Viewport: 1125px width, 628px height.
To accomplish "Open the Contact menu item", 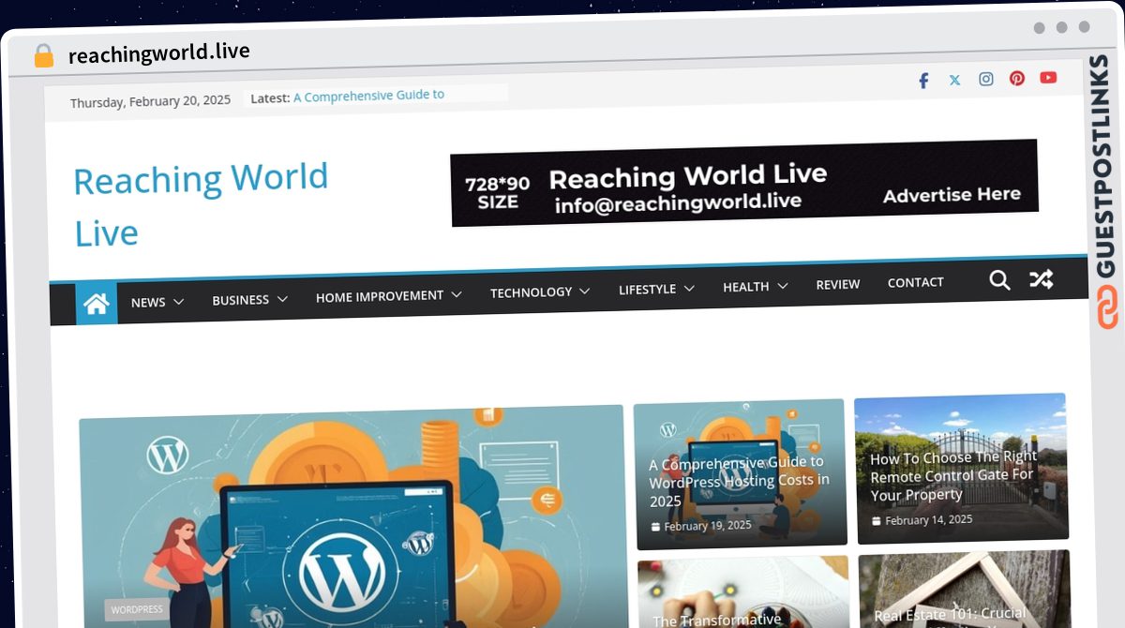I will [916, 282].
